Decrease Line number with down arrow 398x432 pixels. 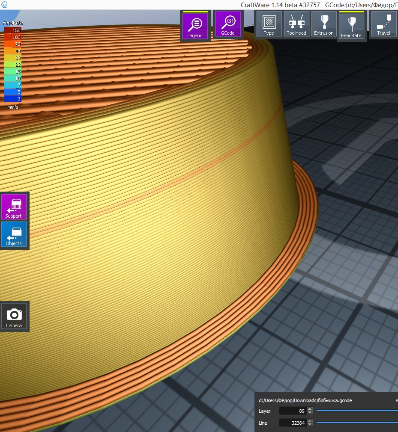tap(310, 425)
